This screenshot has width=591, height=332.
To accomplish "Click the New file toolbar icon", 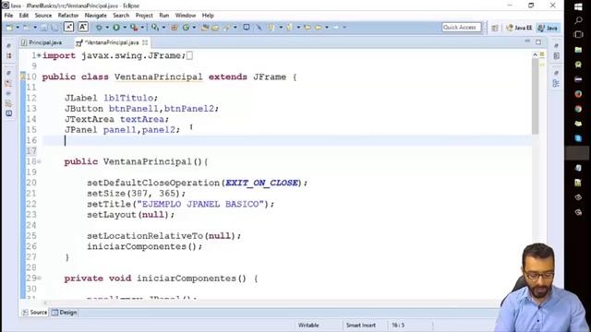I will (x=9, y=28).
